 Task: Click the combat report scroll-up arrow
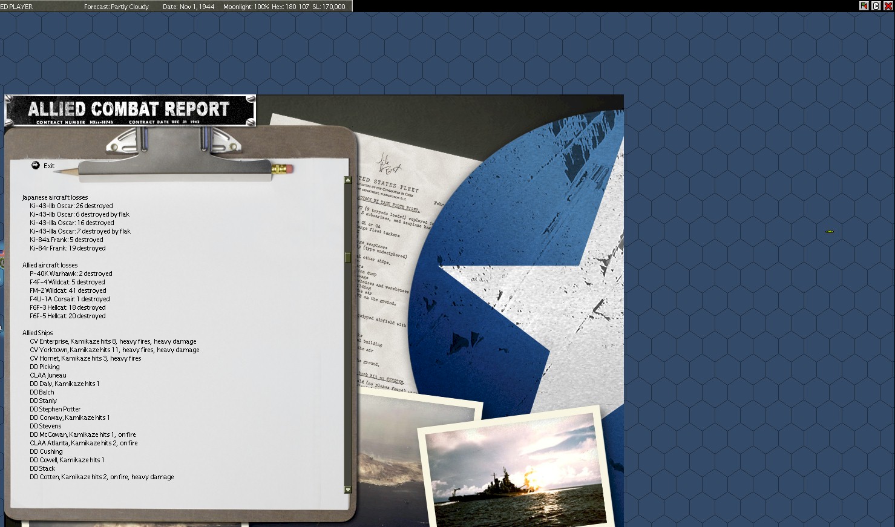point(348,180)
